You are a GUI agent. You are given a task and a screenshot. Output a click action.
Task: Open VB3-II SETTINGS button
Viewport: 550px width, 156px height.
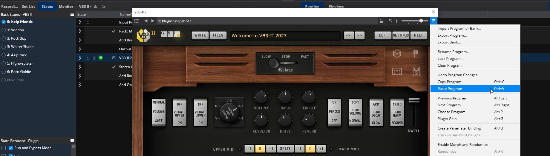coord(401,35)
